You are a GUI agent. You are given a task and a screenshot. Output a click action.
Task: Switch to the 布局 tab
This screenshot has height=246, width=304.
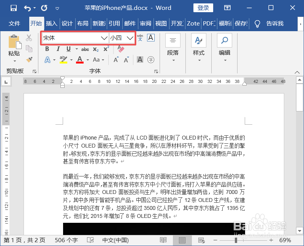pyautogui.click(x=82, y=24)
